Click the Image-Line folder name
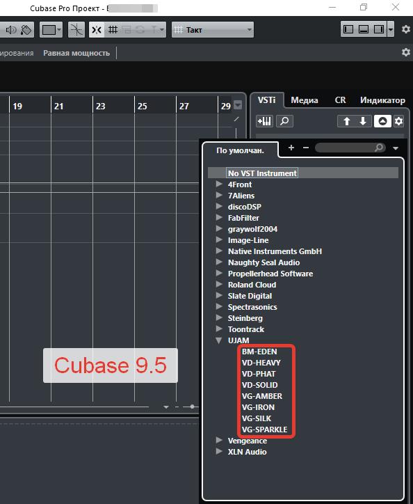The height and width of the screenshot is (504, 413). [x=248, y=240]
